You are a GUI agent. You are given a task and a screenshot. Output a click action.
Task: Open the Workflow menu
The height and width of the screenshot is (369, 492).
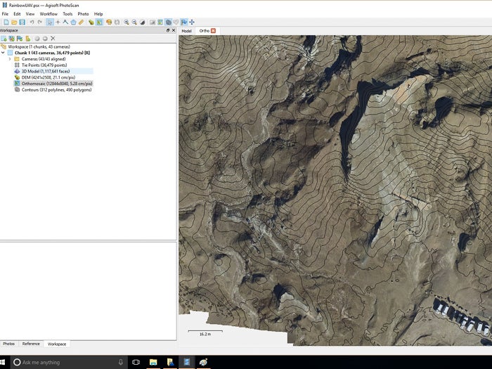coord(48,13)
